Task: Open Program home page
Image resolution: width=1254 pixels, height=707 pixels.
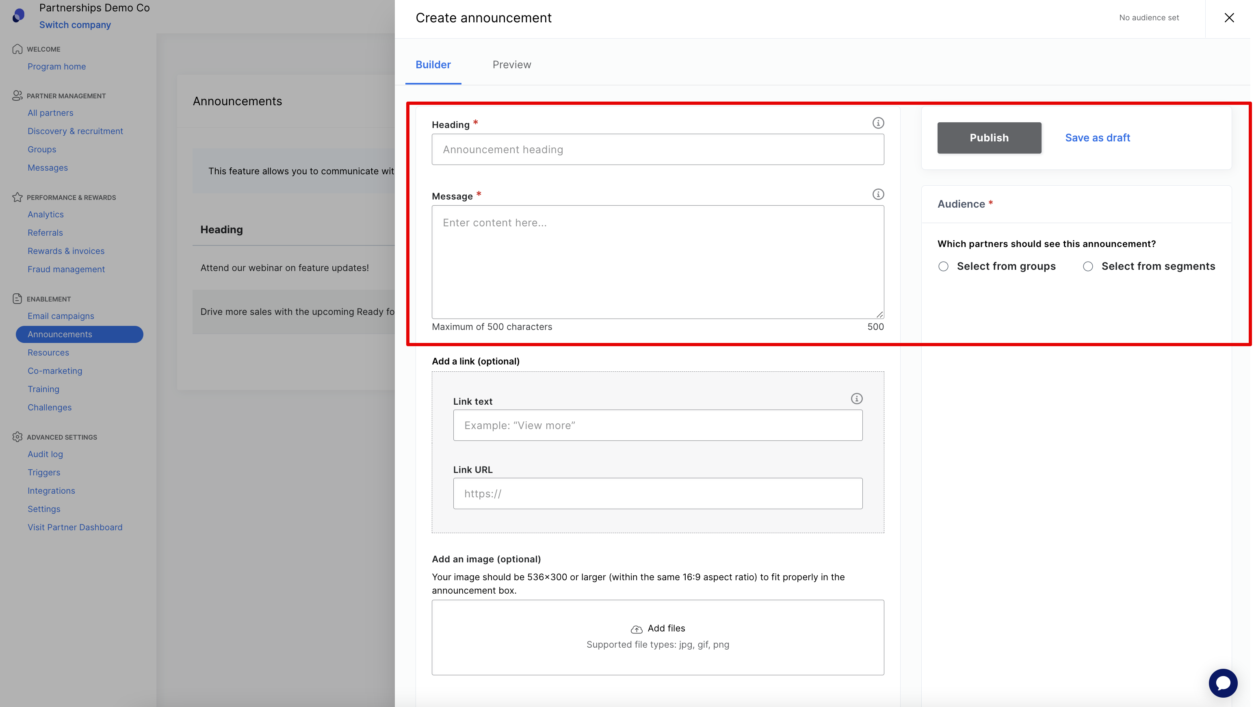Action: [56, 66]
